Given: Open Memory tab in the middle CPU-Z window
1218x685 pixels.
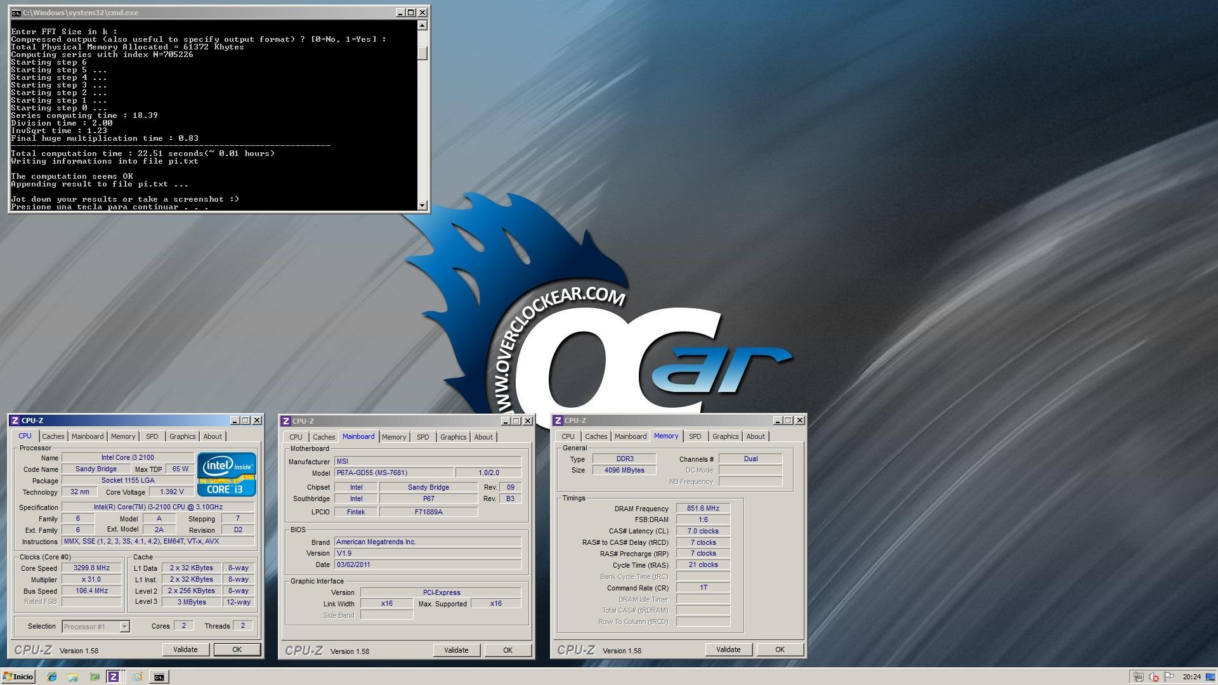Looking at the screenshot, I should tap(394, 437).
